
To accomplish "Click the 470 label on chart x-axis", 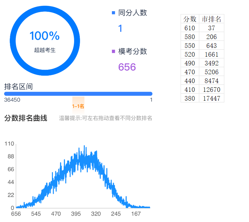I will click(x=56, y=214).
